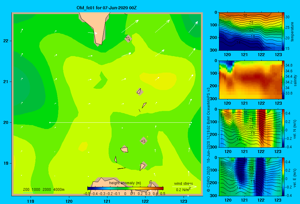Click the southern Taiwan peninsula landmass

coord(97,25)
